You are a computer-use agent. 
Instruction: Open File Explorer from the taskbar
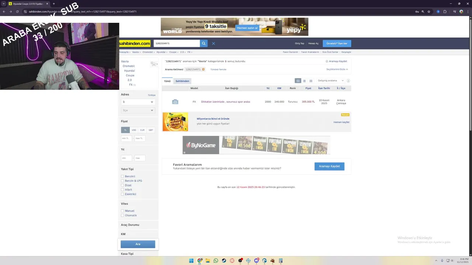pyautogui.click(x=208, y=261)
